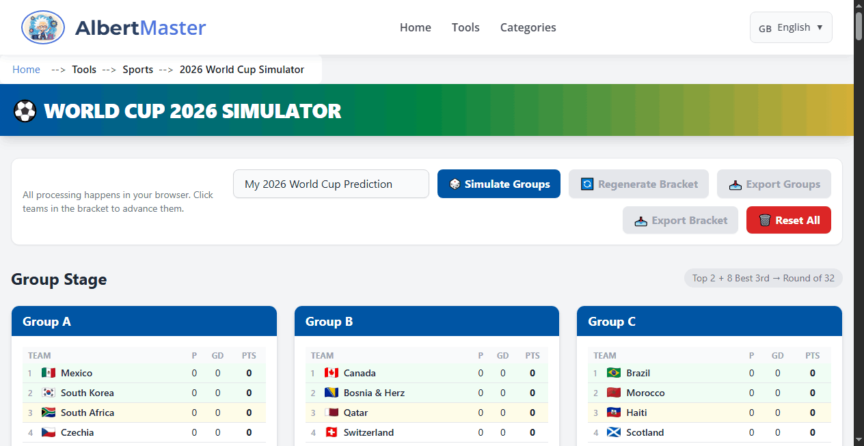The width and height of the screenshot is (864, 446).
Task: Select the Mexico flag in Group A
Action: tap(48, 373)
